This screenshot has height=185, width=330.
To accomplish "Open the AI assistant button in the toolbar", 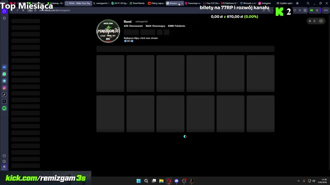I will 326,10.
